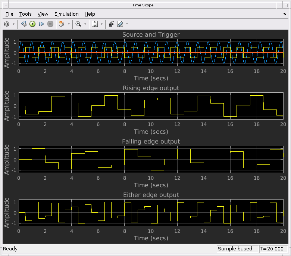
Task: Open the scope Configuration Properties gear icon
Action: point(7,24)
